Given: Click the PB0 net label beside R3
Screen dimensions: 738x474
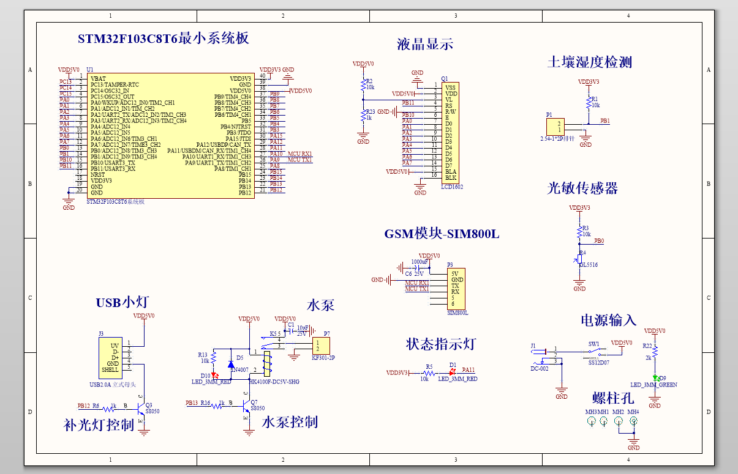Looking at the screenshot, I should (599, 241).
